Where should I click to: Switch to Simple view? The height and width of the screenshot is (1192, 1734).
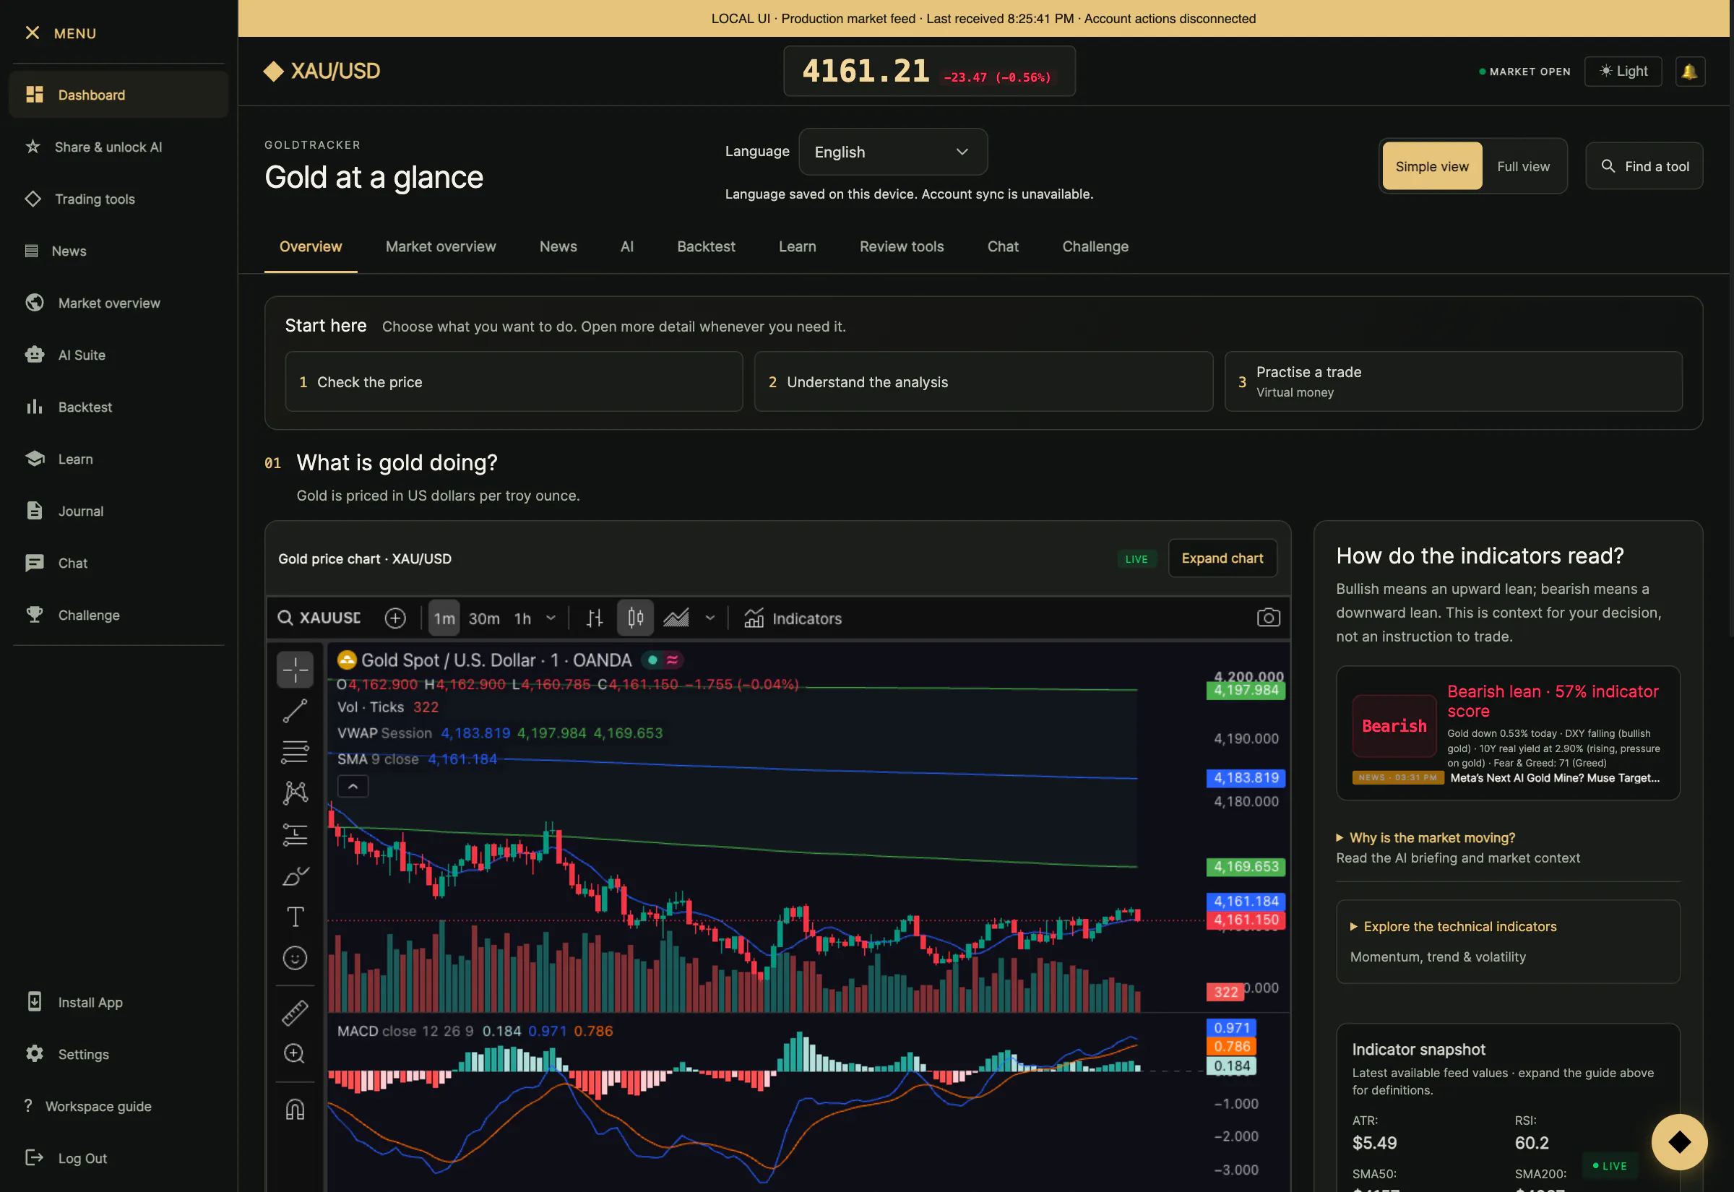tap(1431, 166)
